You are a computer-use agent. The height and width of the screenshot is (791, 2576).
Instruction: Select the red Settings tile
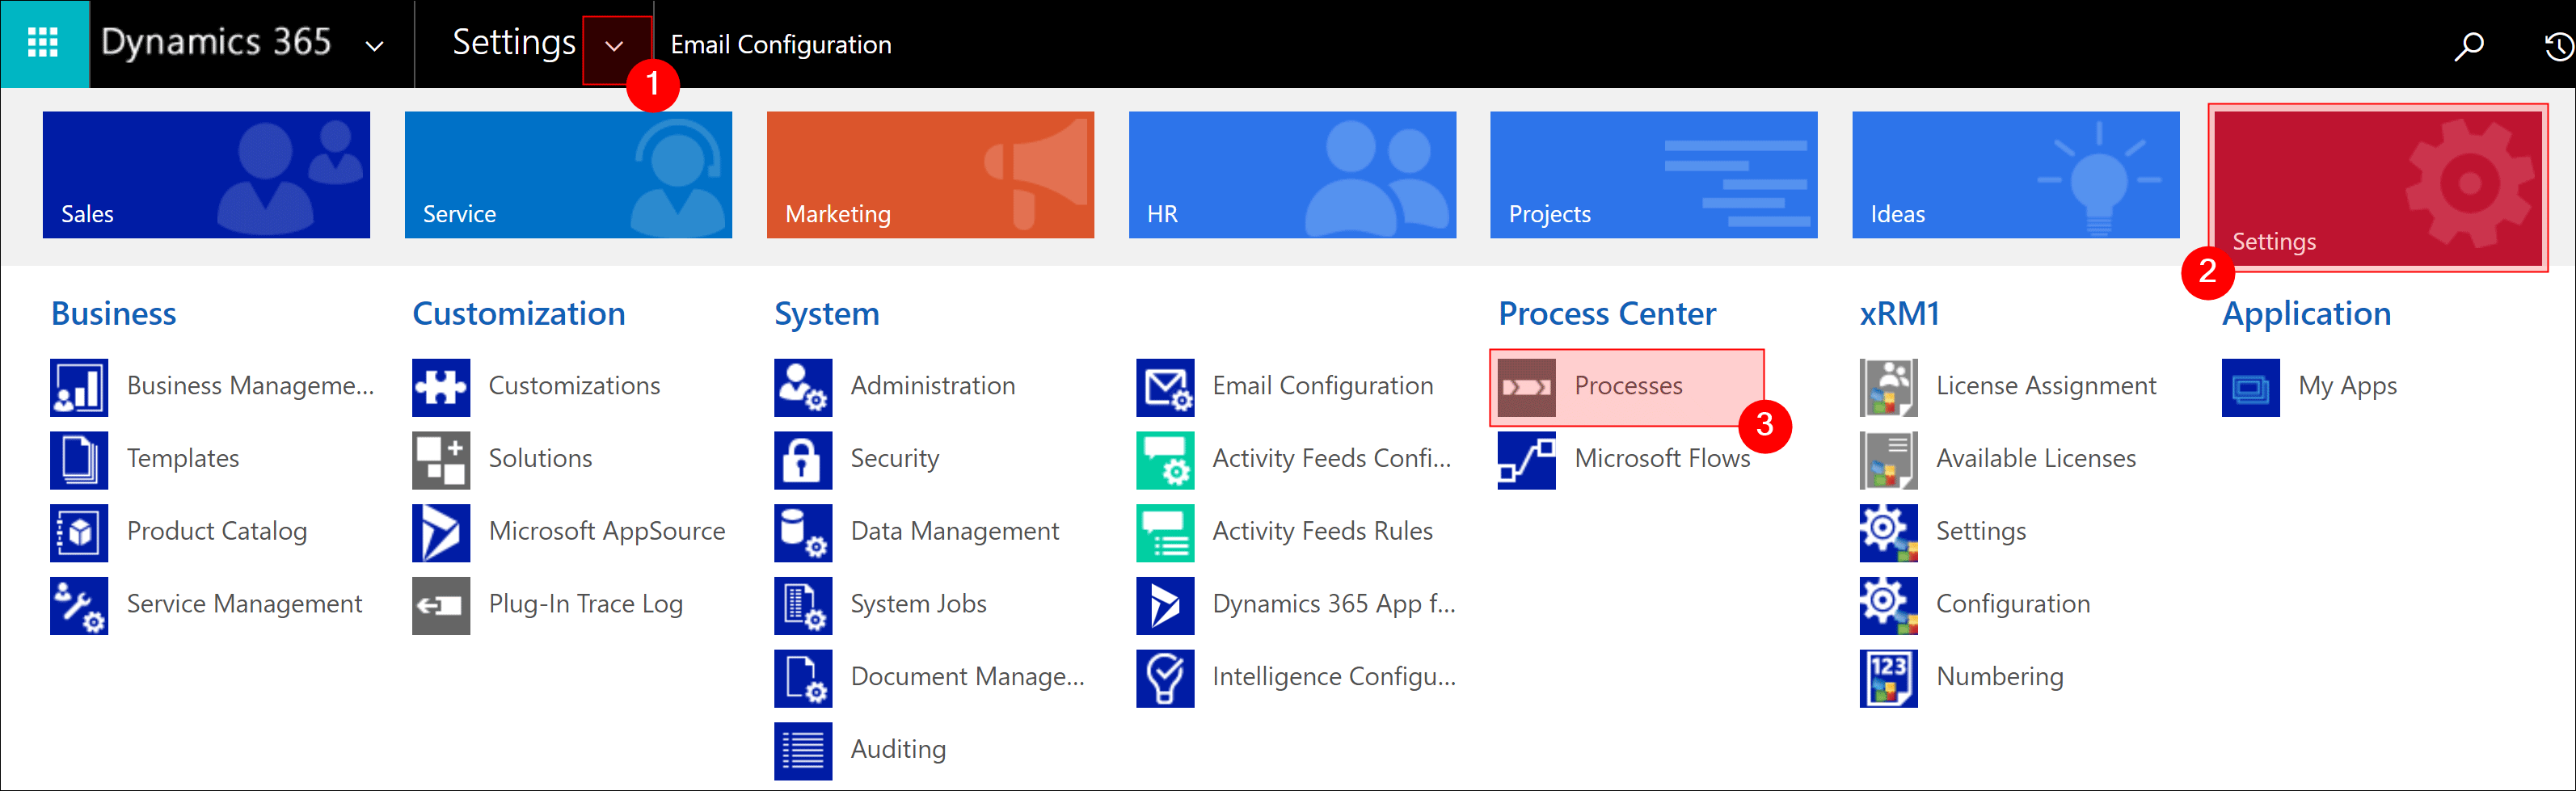point(2378,188)
